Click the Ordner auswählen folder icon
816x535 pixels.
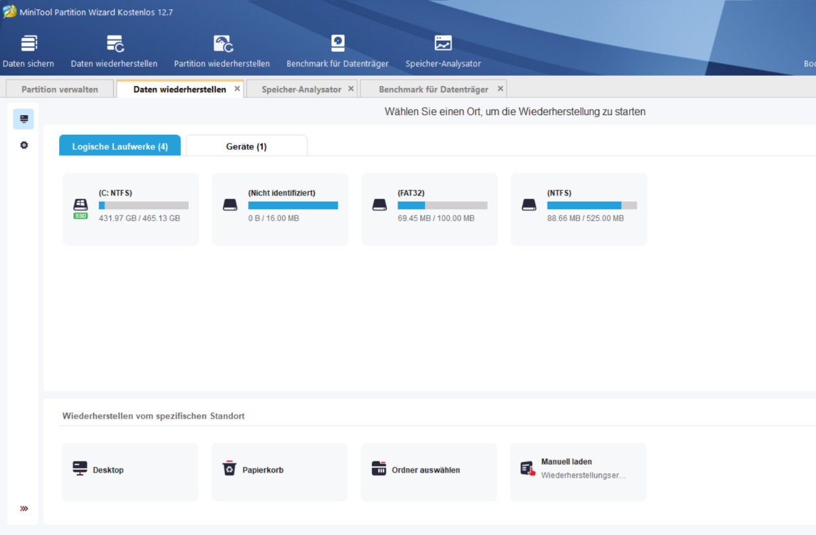[x=379, y=469]
